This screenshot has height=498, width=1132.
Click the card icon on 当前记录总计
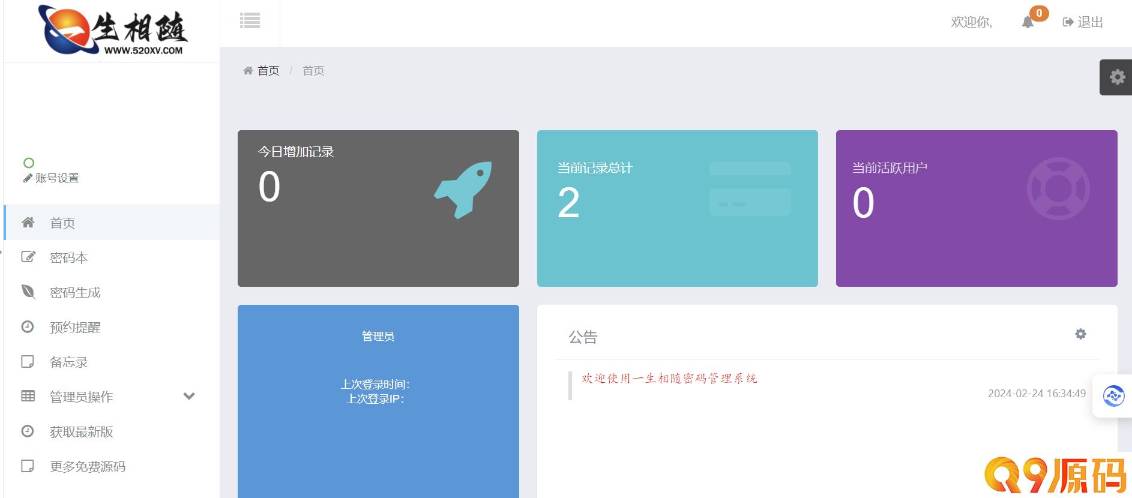[x=750, y=188]
